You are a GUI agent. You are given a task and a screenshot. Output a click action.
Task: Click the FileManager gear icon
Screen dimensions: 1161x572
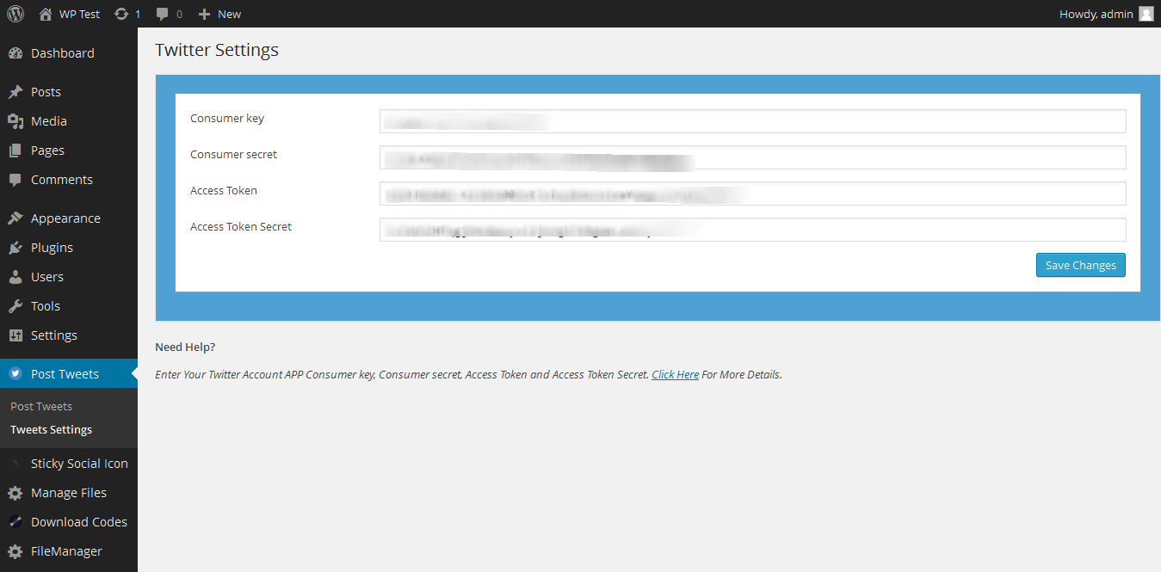15,551
